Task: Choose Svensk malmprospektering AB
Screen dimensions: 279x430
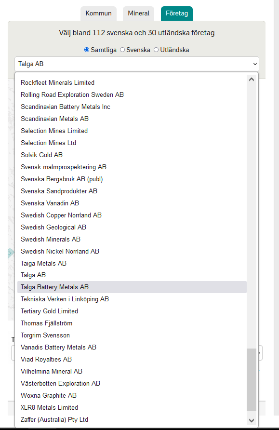Action: [132, 167]
